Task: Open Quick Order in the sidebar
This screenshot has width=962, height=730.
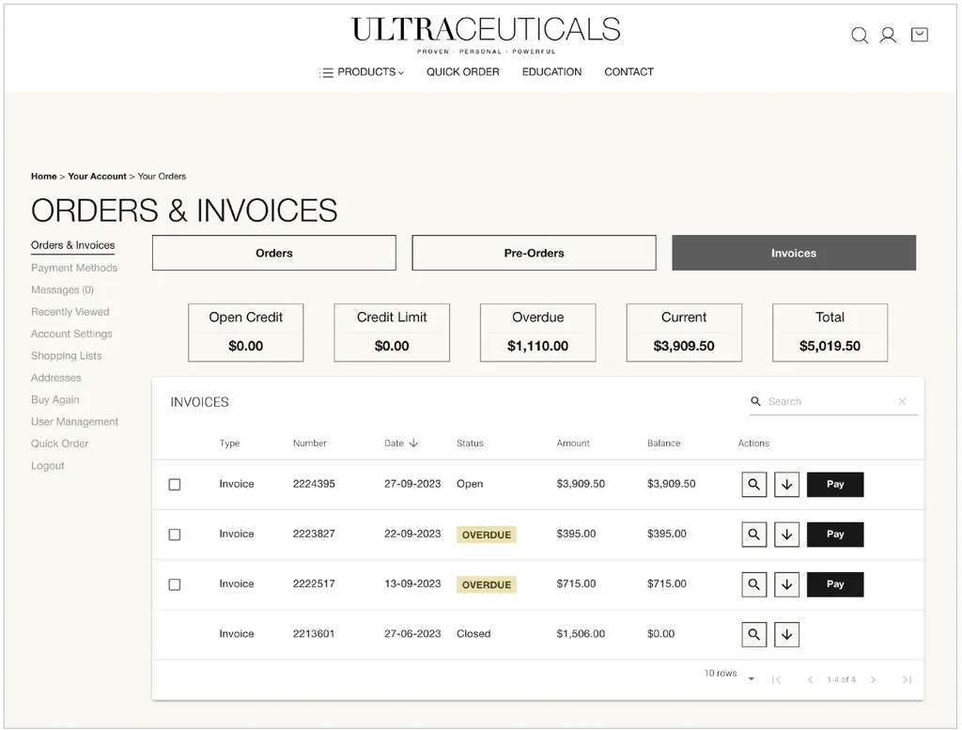Action: [x=59, y=443]
